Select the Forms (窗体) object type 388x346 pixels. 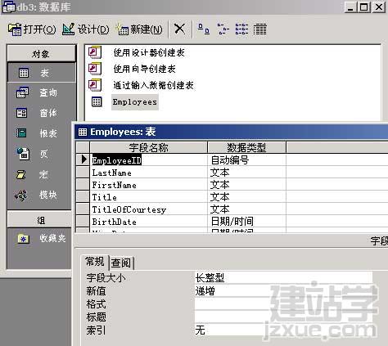click(x=41, y=113)
